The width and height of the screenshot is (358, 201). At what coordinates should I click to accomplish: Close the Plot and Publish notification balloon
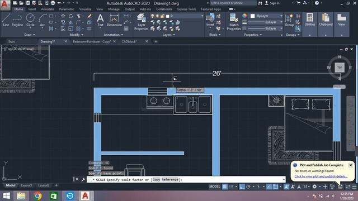[351, 165]
